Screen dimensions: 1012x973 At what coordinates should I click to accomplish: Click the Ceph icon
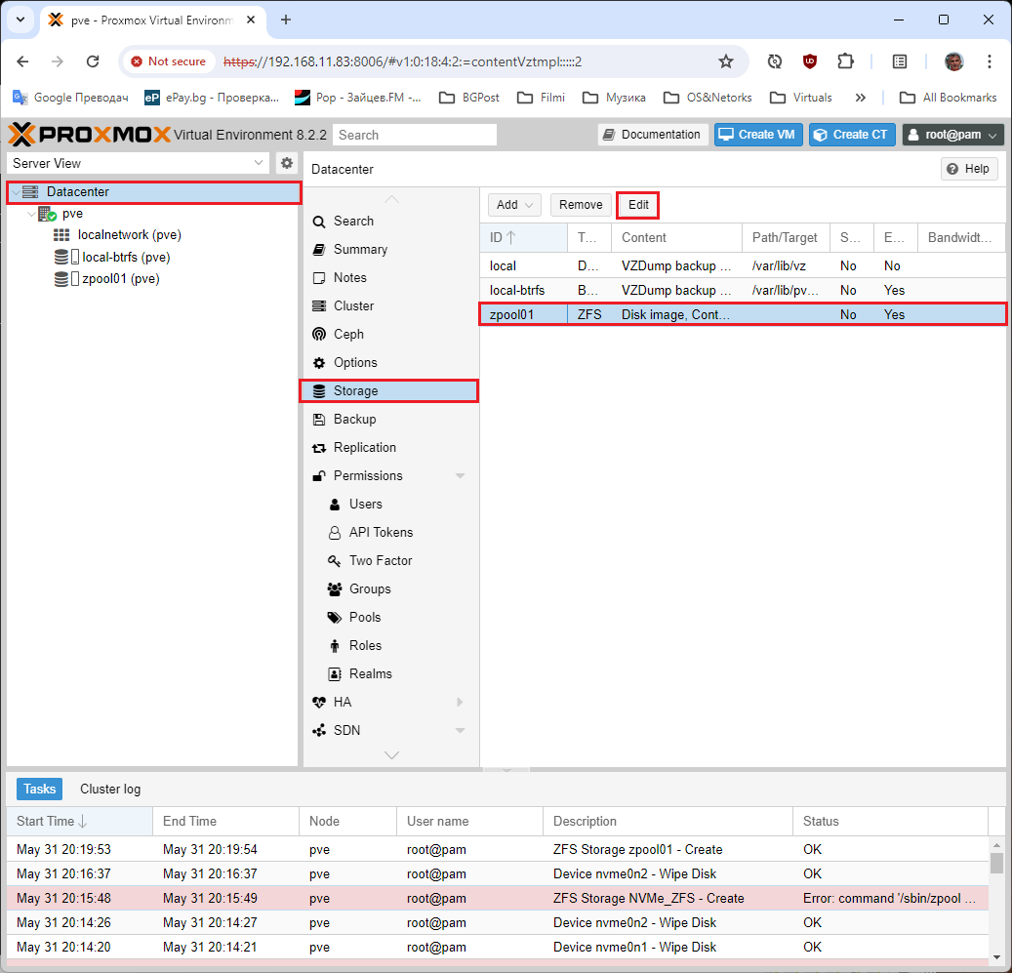click(319, 334)
